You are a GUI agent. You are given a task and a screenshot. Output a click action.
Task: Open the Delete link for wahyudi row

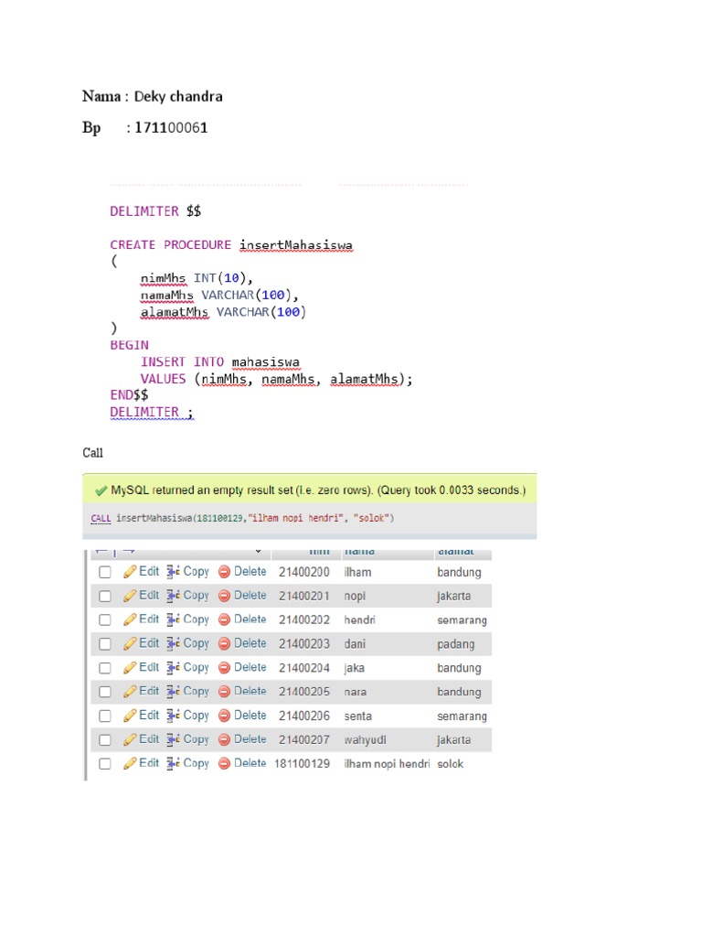coord(250,739)
